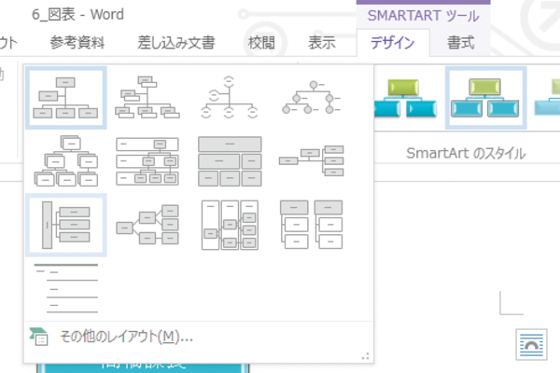The height and width of the screenshot is (373, 560).
Task: Select the Labeled Hierarchy layout
Action: [147, 161]
